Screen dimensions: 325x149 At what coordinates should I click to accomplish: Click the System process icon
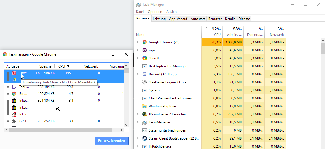pyautogui.click(x=144, y=90)
